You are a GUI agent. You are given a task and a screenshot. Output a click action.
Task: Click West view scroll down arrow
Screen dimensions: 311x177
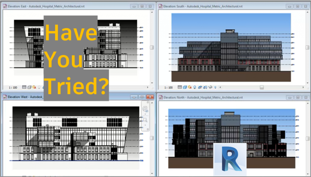152,173
